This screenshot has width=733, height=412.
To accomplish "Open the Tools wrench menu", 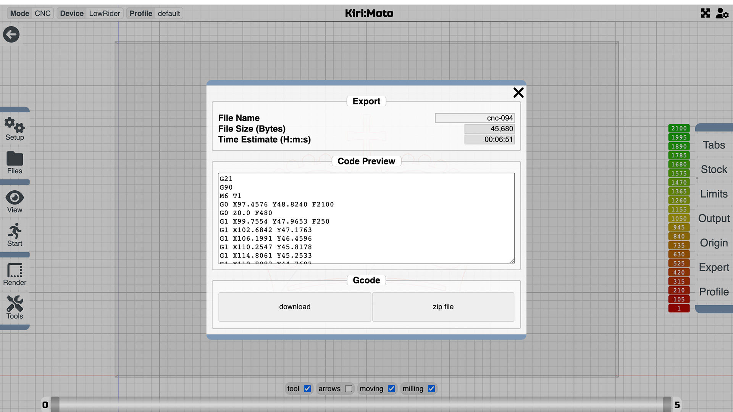I will [x=15, y=307].
